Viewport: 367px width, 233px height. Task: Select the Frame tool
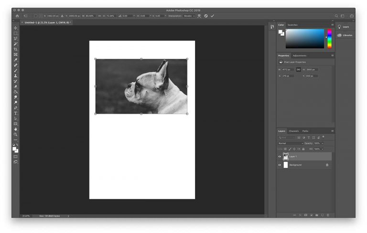click(15, 54)
